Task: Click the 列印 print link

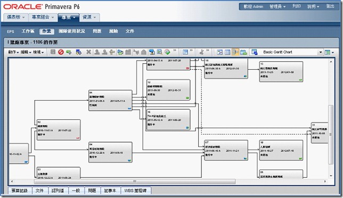Action: (x=297, y=6)
